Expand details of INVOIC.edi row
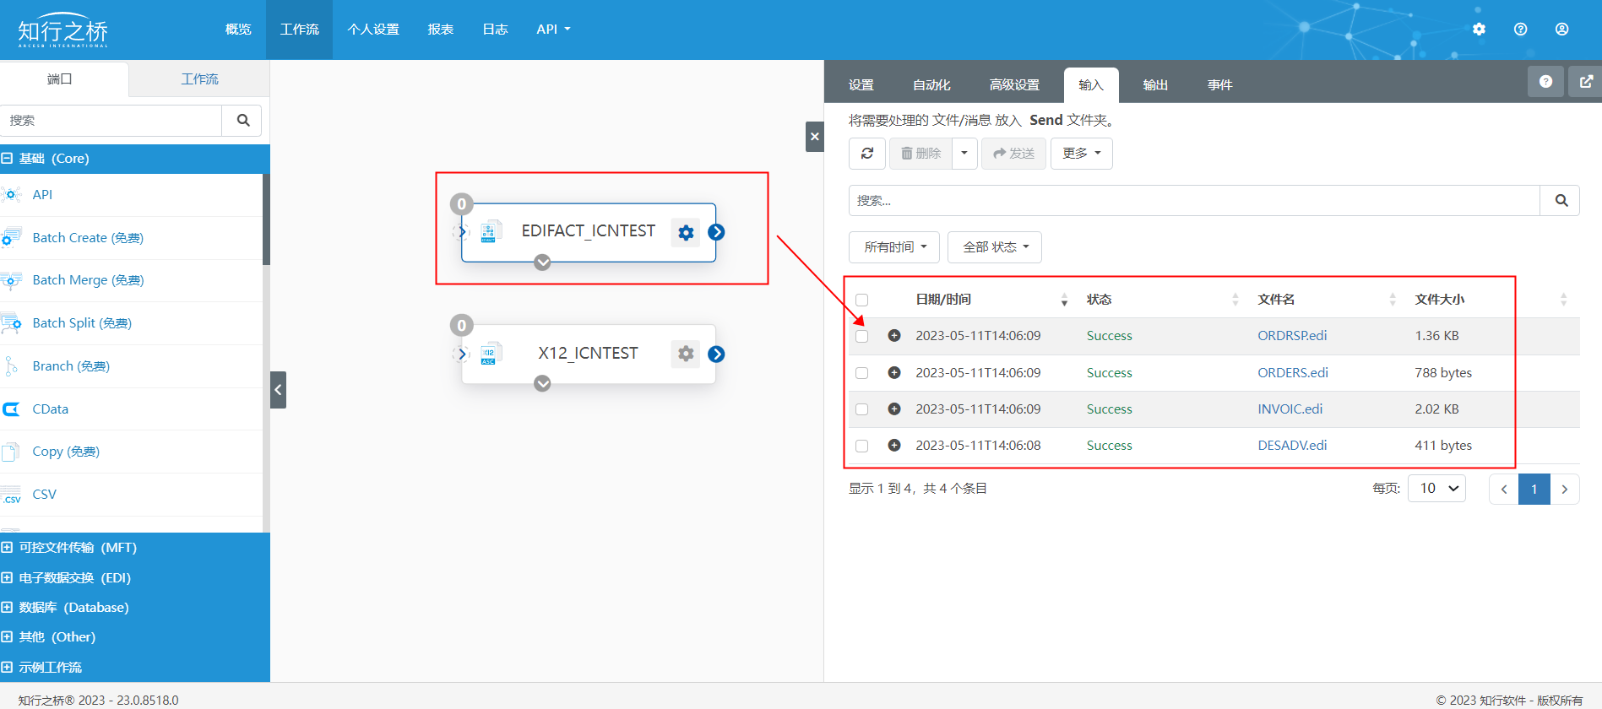Screen dimensions: 1602x709 pos(893,409)
